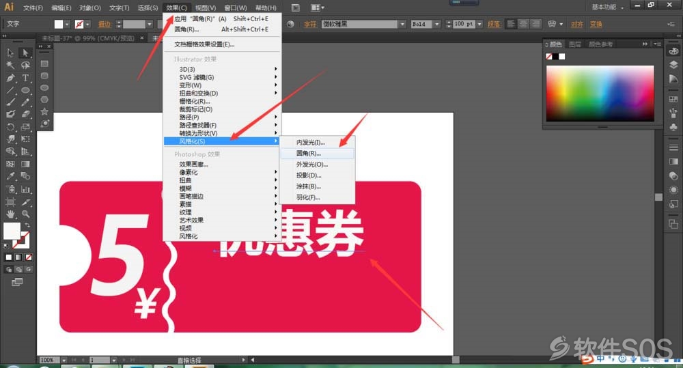683x368 pixels.
Task: Switch paint mode to Gradient
Action: 18,257
